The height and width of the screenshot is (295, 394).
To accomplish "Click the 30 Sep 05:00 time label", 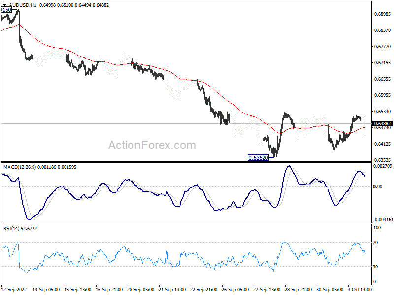I will (x=330, y=290).
